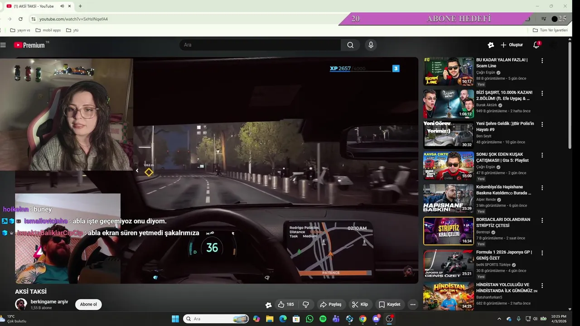Click SONU ŞOK EDEN KUŞAK ÇATIŞMASI title

coord(502,157)
